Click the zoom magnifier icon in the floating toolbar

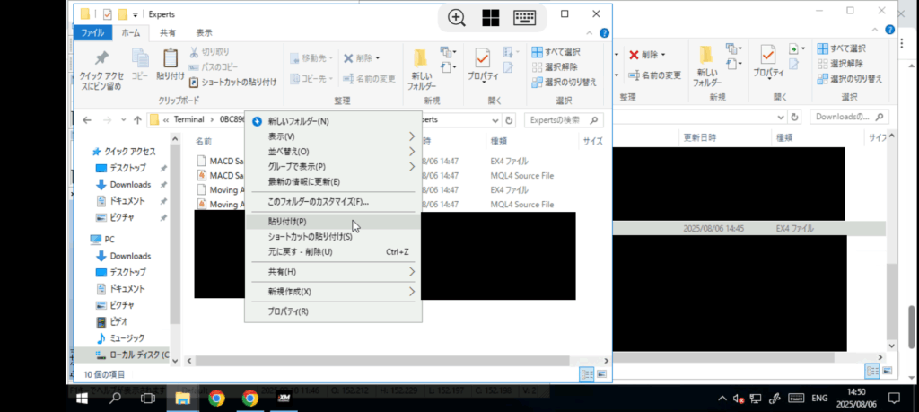tap(457, 17)
